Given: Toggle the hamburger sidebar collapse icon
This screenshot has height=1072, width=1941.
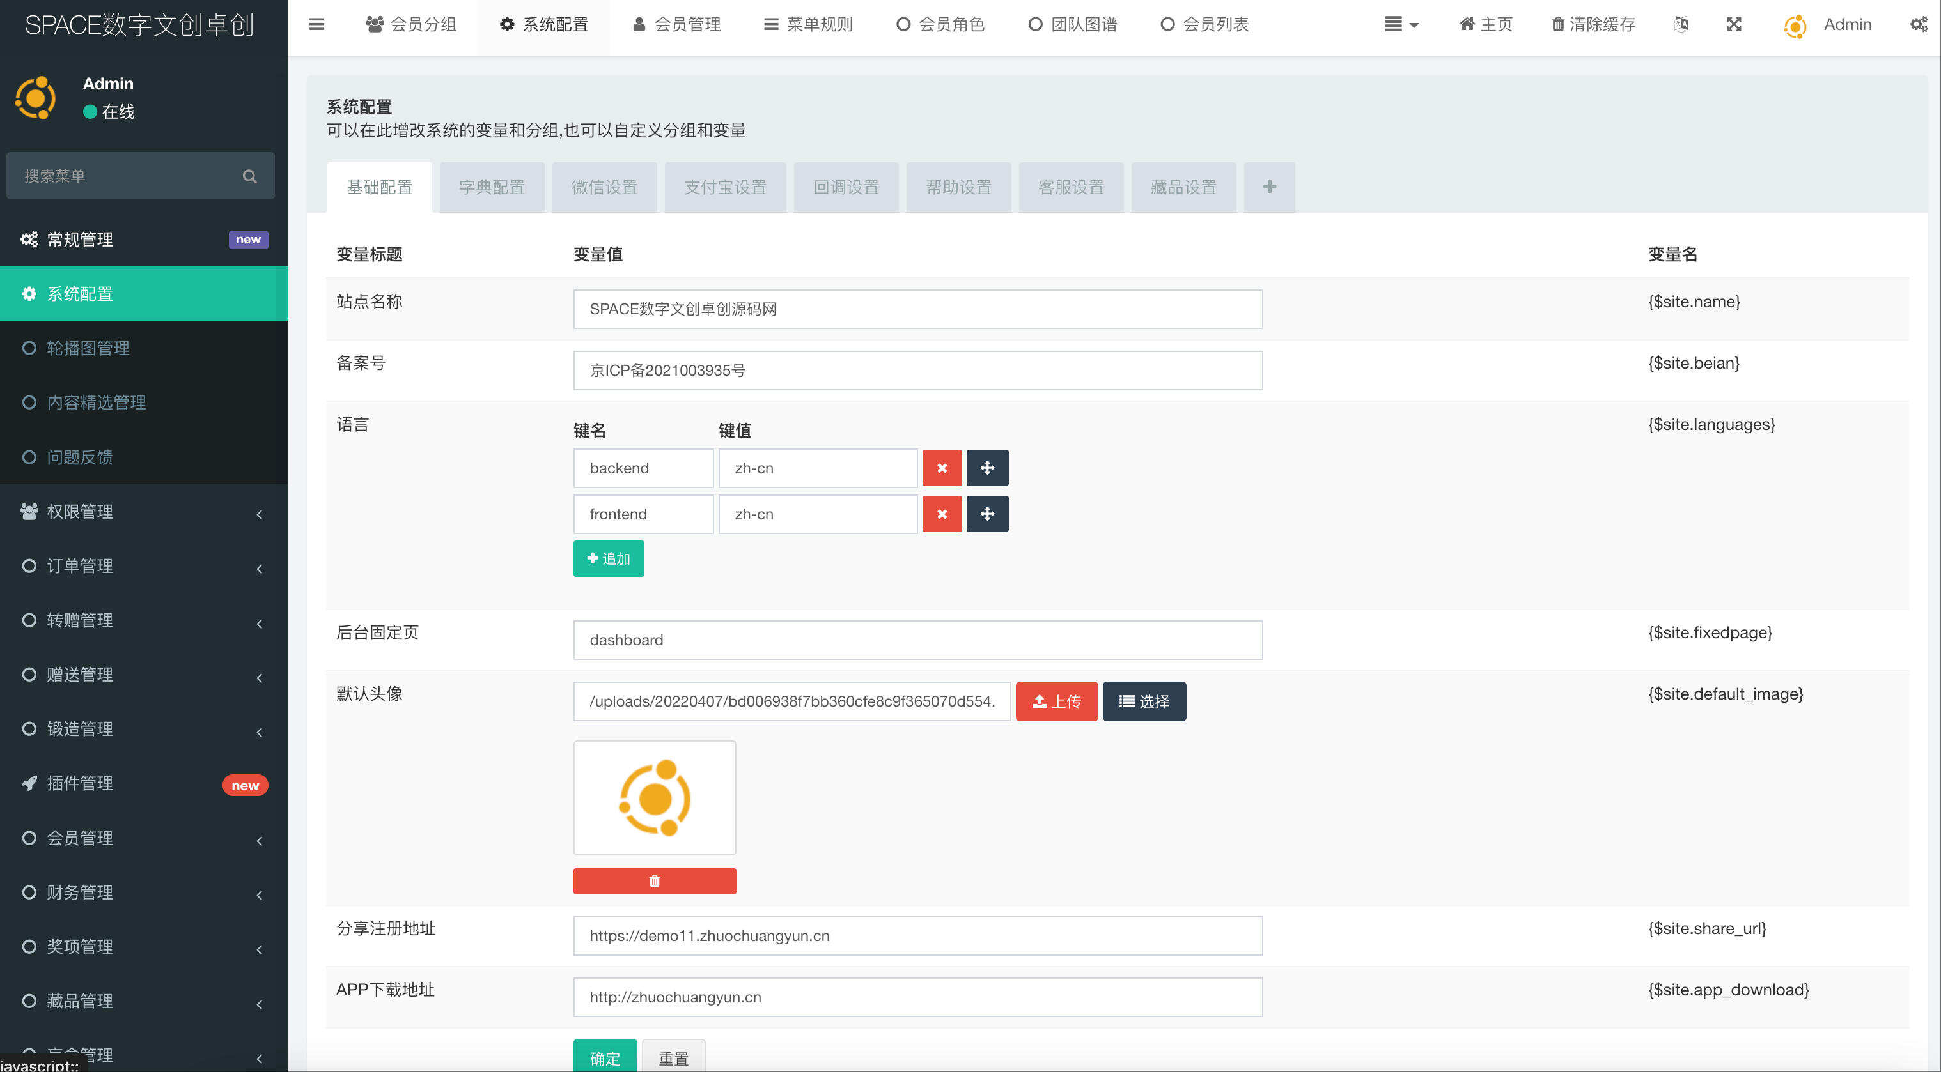Looking at the screenshot, I should [x=316, y=24].
